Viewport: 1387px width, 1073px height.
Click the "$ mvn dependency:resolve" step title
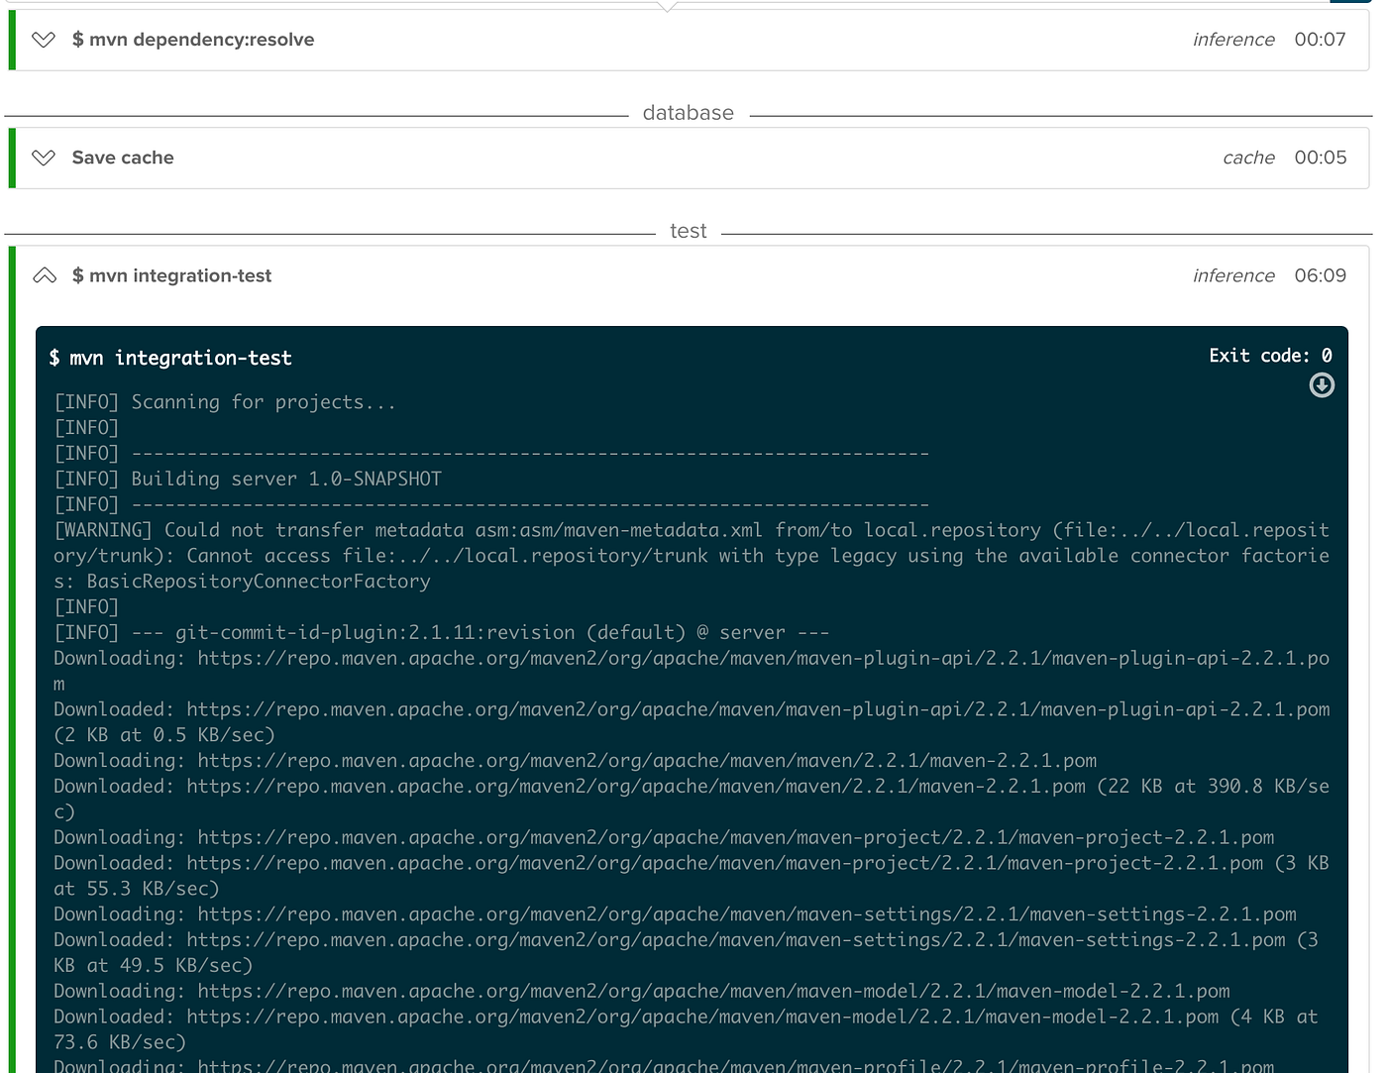[193, 40]
